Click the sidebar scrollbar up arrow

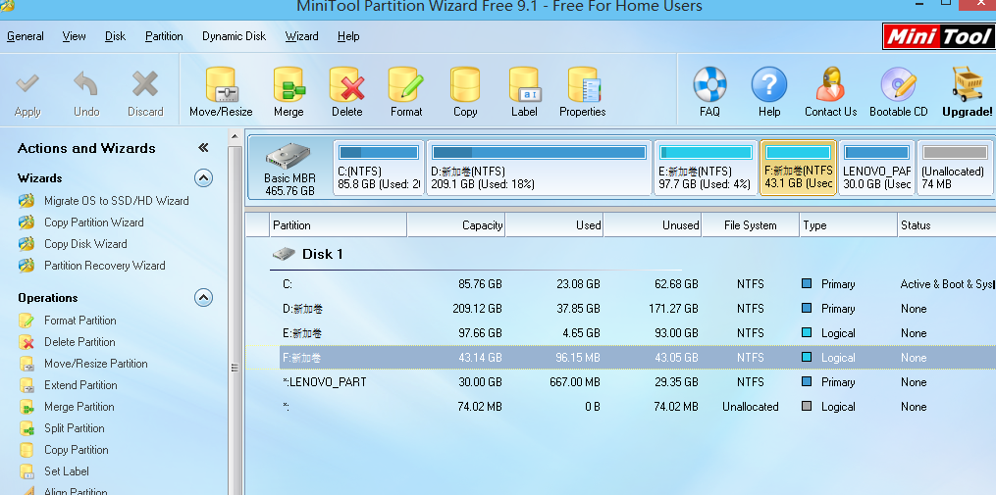click(236, 136)
